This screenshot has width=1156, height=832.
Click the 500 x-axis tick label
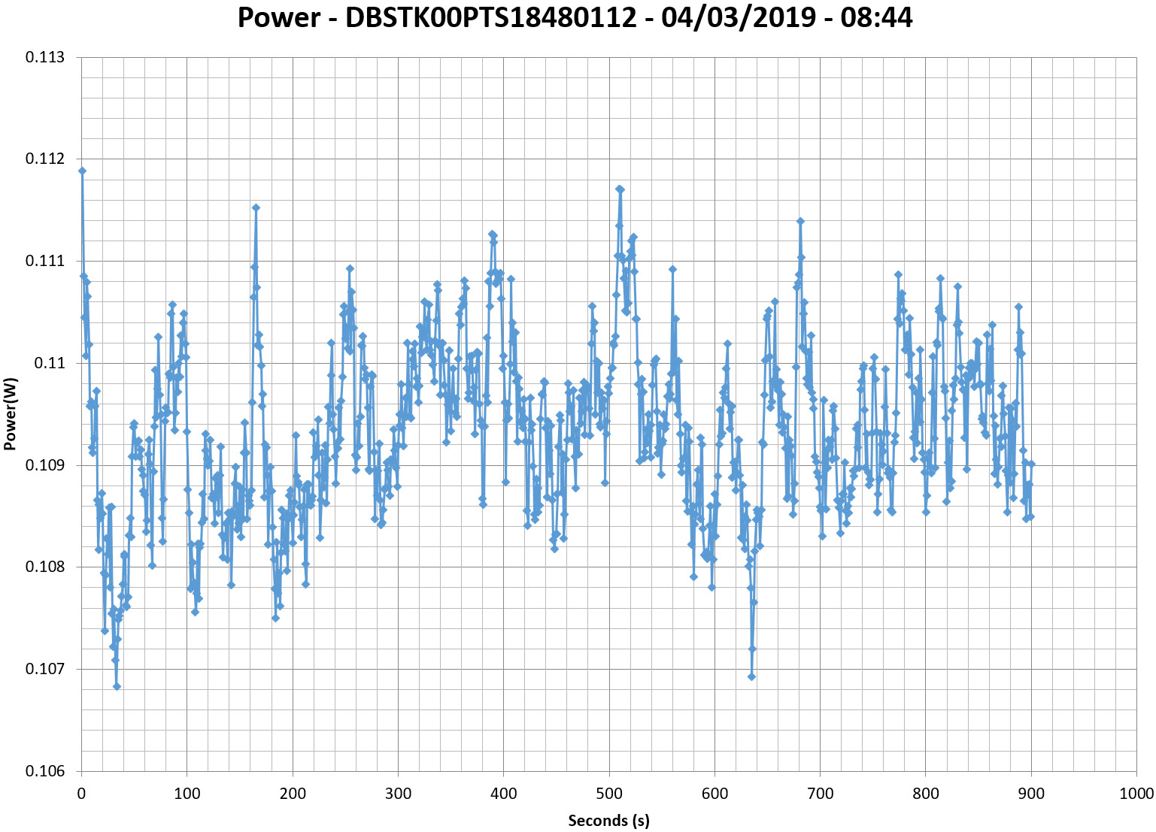(x=608, y=794)
